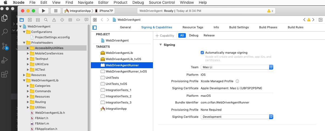The width and height of the screenshot is (325, 131).
Task: Click the yellow warning indicator showing 2 issues
Action: coord(270,11)
